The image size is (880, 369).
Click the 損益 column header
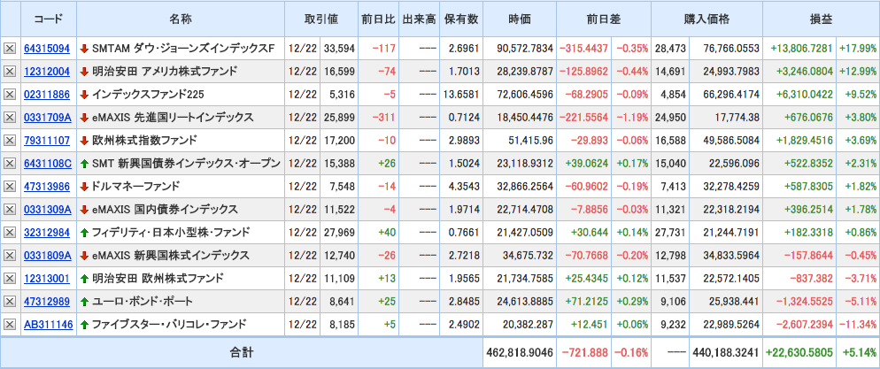point(821,19)
